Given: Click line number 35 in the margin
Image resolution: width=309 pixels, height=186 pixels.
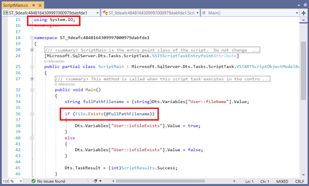Looking at the screenshot, I should click(x=18, y=108).
